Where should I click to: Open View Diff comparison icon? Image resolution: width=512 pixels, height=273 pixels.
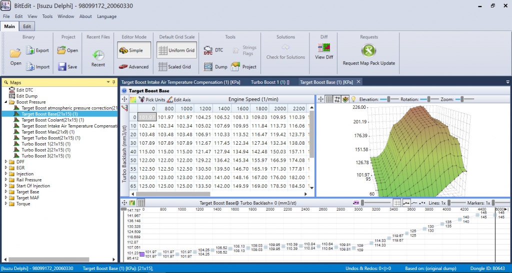(324, 48)
